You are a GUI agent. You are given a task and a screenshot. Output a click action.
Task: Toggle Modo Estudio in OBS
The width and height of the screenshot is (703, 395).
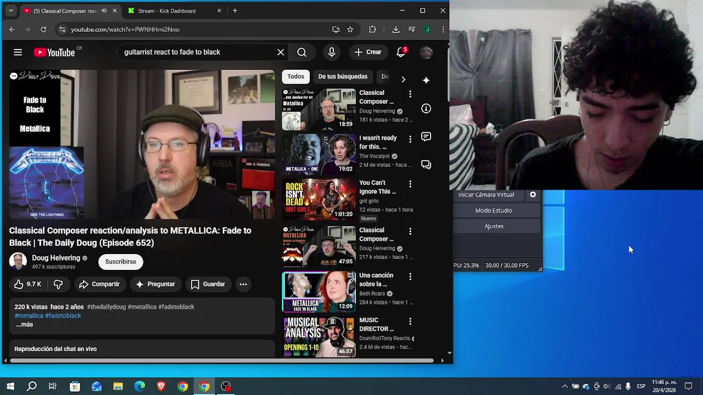pyautogui.click(x=494, y=211)
